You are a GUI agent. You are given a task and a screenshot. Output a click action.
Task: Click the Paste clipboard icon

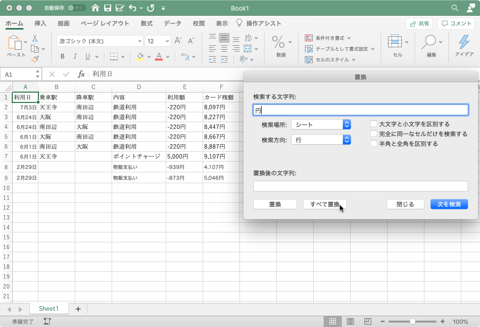pos(14,43)
